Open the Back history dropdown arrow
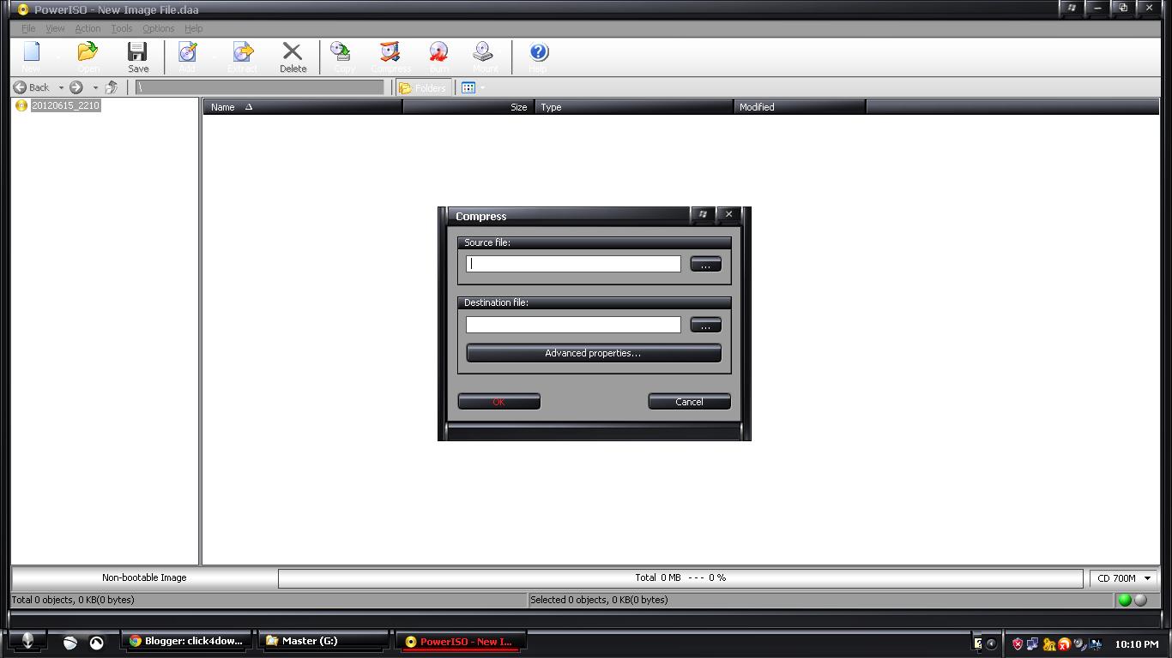Image resolution: width=1172 pixels, height=658 pixels. [61, 87]
